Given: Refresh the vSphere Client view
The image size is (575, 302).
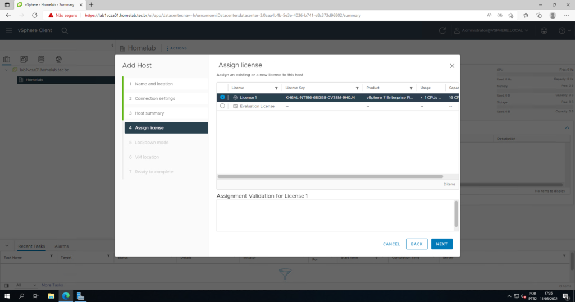Looking at the screenshot, I should pos(442,30).
